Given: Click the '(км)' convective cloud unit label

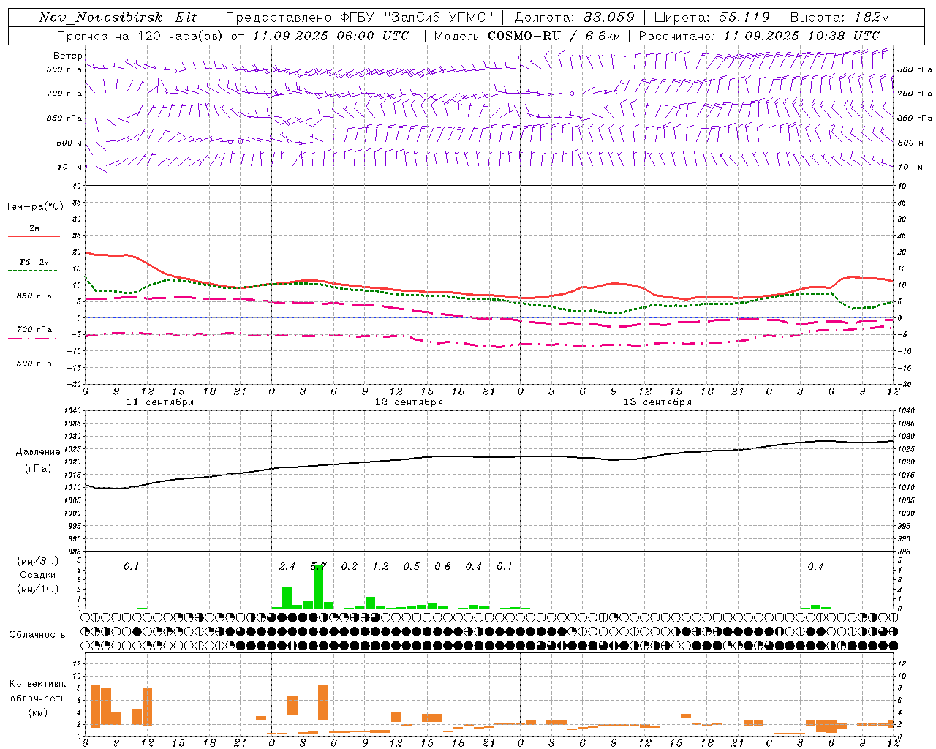Looking at the screenshot, I should [x=37, y=712].
